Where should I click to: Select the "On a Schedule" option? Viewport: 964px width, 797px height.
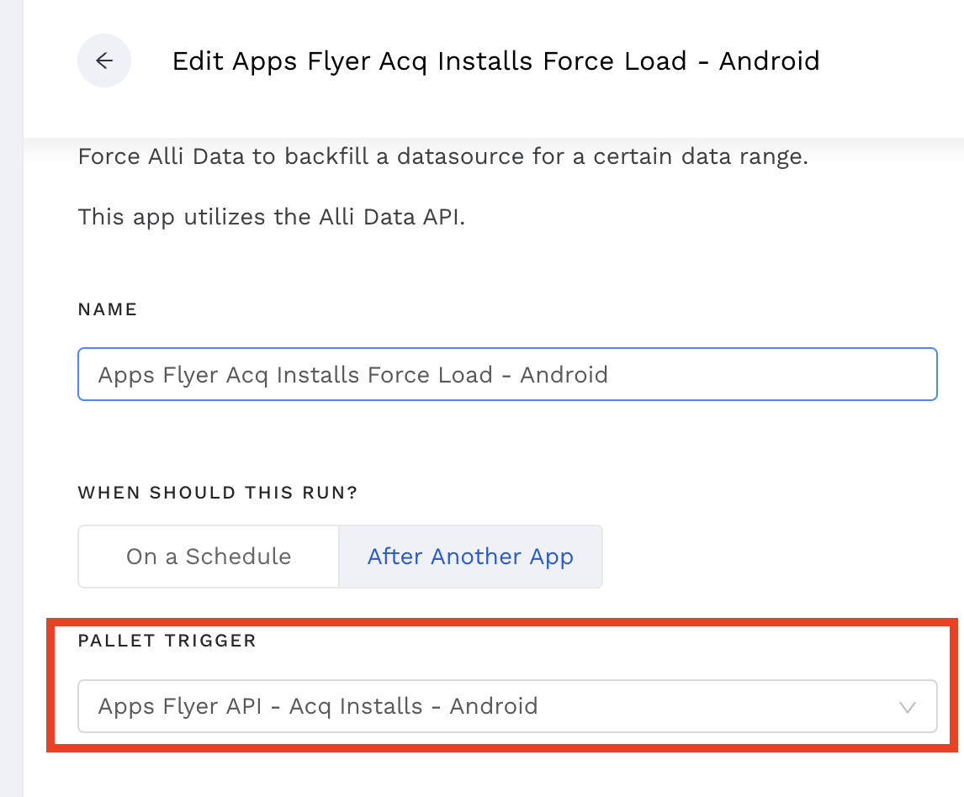tap(209, 557)
